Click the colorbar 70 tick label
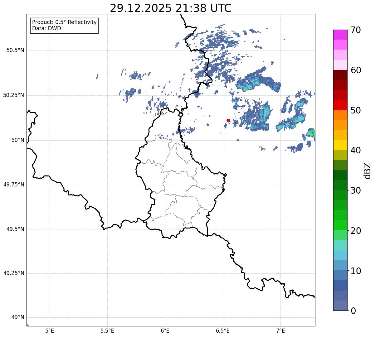Viewport: 375px width, 337px height. 356,30
